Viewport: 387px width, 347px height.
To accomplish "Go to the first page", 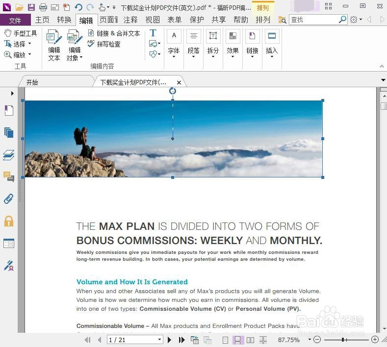I will click(88, 340).
